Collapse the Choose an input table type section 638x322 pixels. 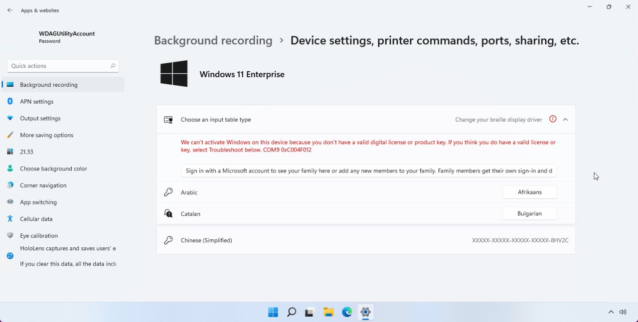[x=565, y=120]
